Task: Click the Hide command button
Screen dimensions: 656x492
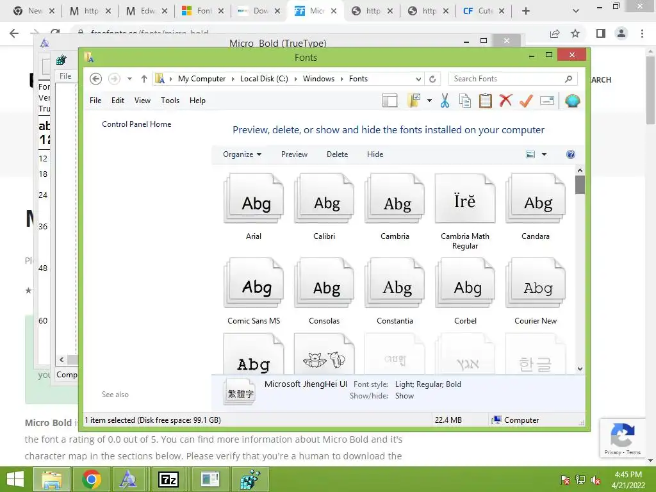Action: [375, 154]
